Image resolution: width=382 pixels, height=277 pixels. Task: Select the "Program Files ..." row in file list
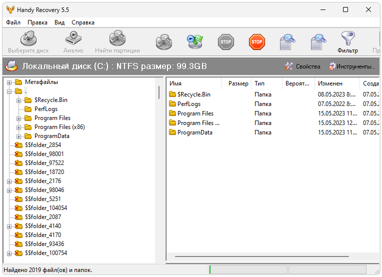273,123
